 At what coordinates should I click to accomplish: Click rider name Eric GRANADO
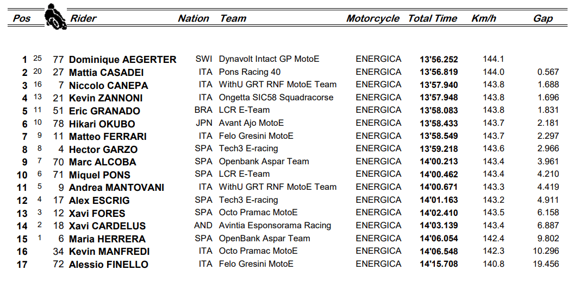[x=104, y=111]
